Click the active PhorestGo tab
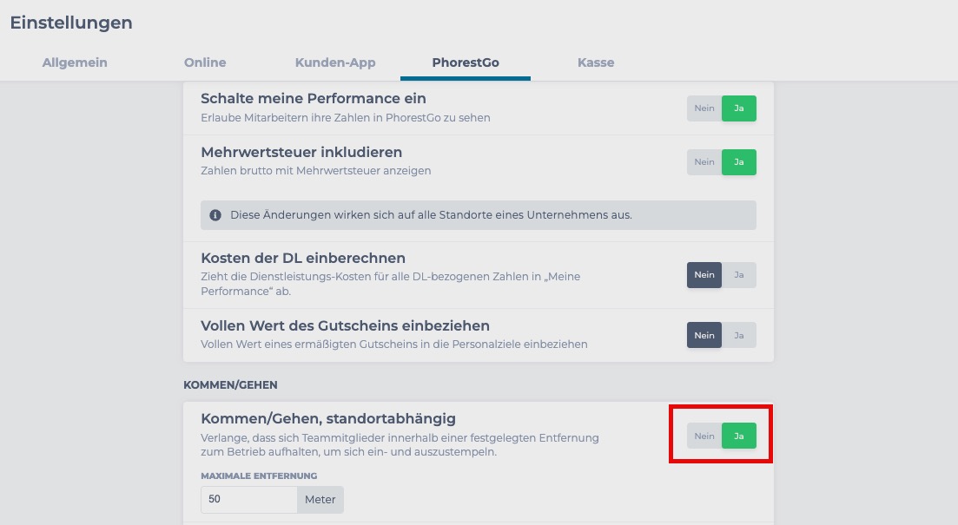 point(466,62)
